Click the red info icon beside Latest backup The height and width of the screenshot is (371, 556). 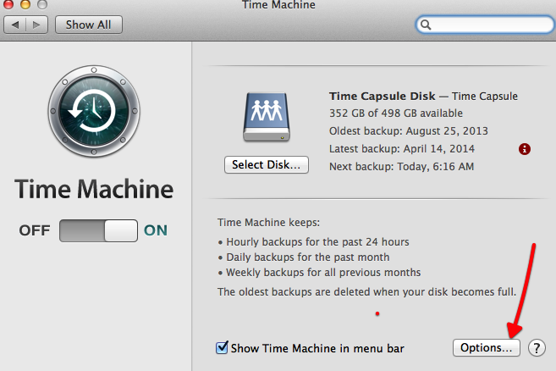tap(525, 149)
